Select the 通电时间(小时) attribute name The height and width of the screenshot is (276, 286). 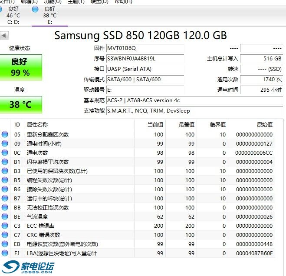[x=44, y=144]
